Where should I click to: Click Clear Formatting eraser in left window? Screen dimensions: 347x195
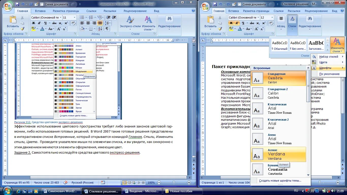73,23
